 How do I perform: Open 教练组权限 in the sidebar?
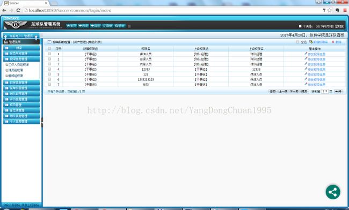[x=16, y=76]
